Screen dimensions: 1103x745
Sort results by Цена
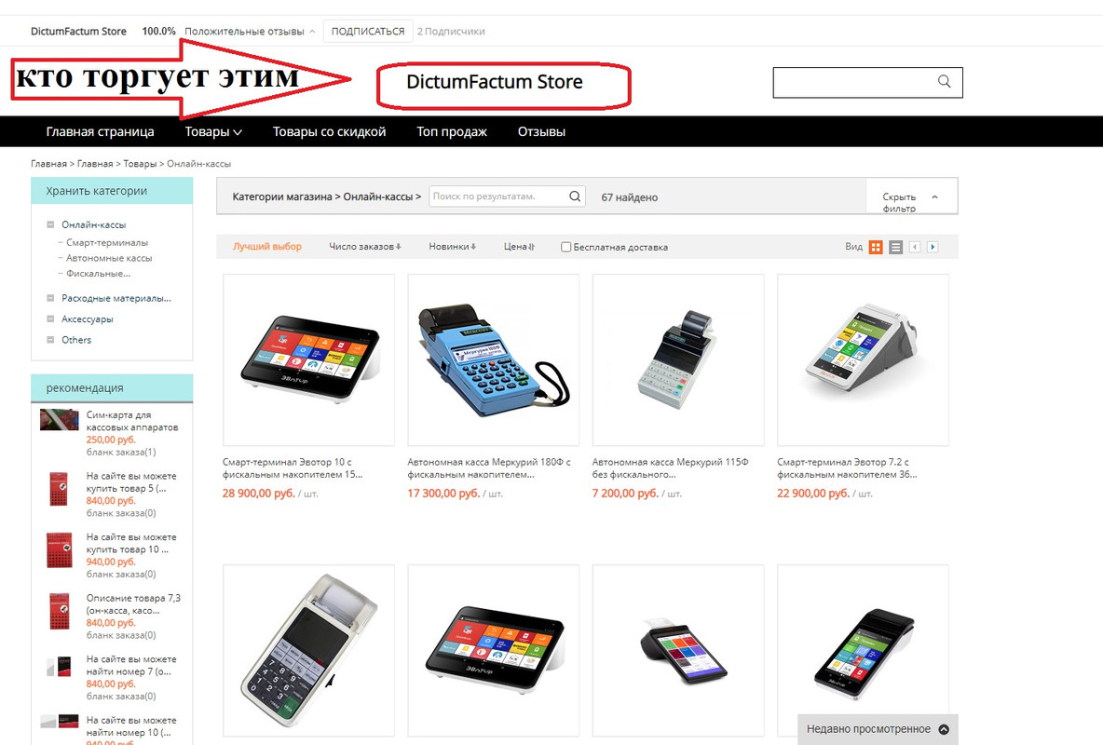(519, 247)
